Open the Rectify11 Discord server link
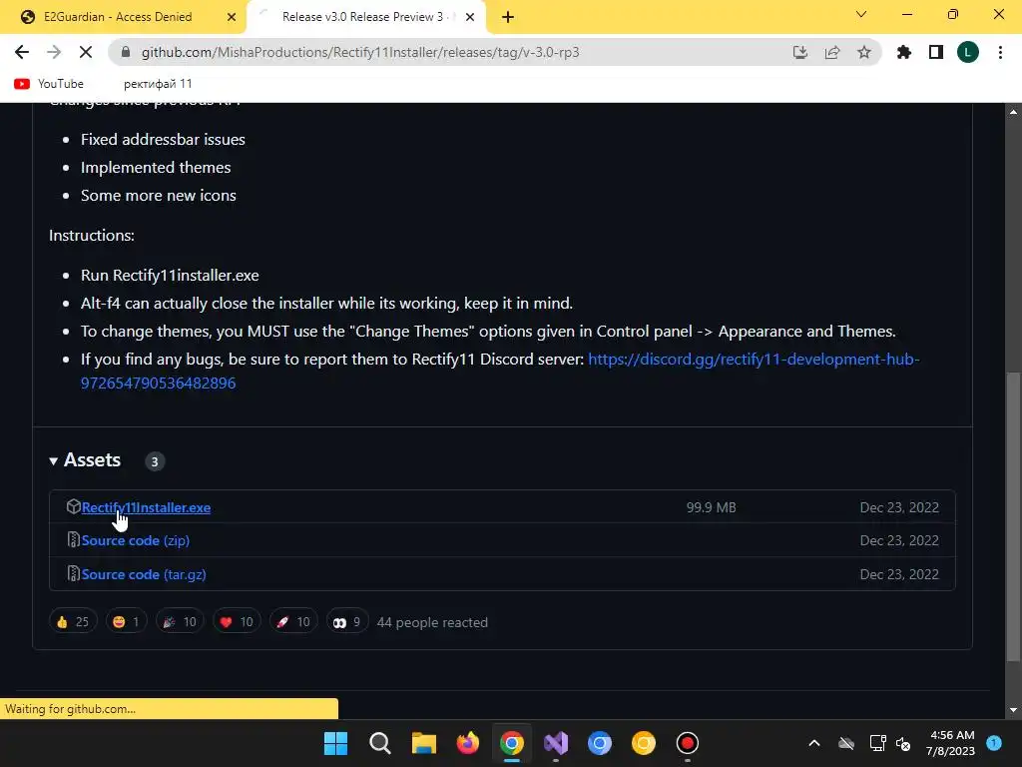1022x767 pixels. point(500,371)
